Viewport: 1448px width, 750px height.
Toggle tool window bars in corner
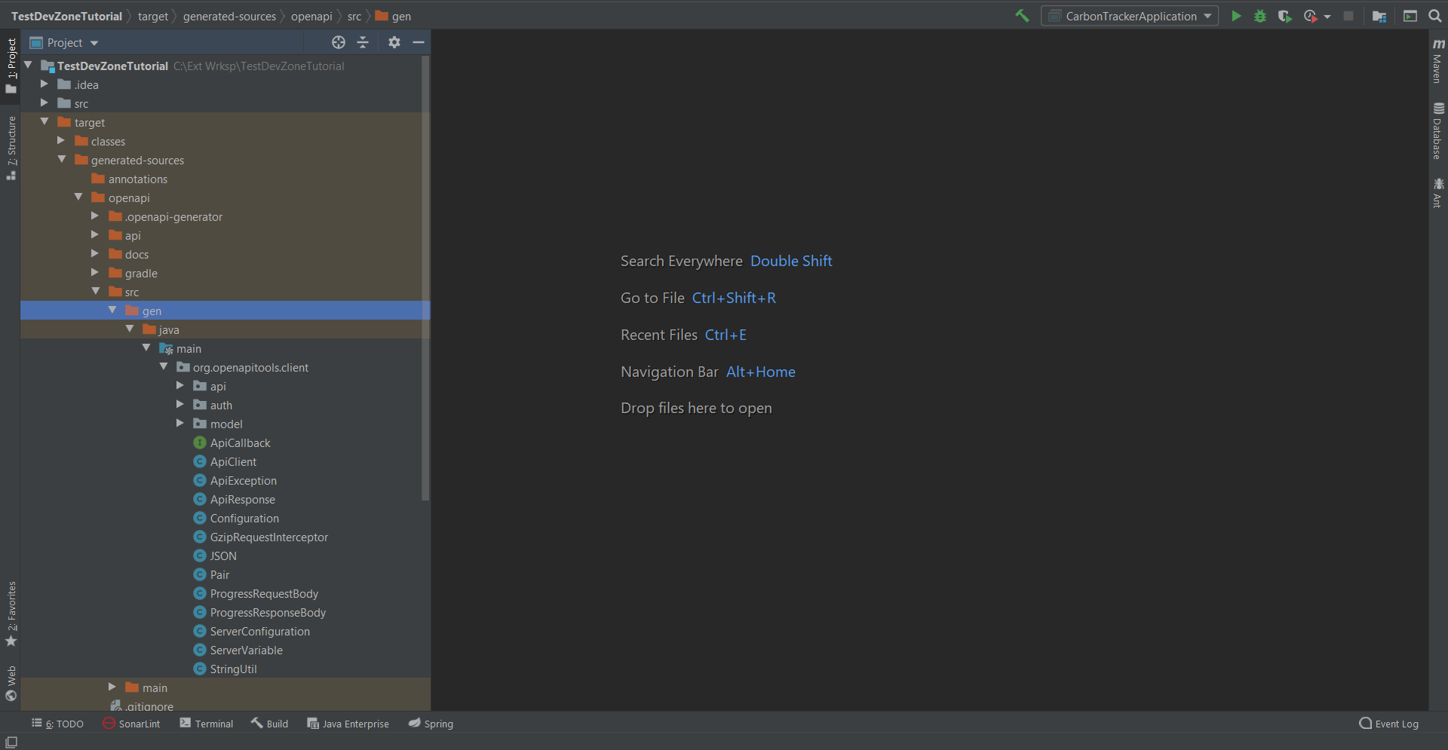(11, 742)
